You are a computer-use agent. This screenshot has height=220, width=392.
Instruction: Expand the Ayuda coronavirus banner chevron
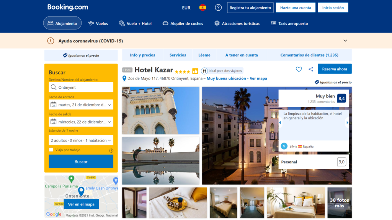[345, 41]
